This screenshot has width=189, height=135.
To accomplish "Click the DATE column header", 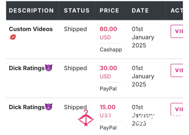I will pyautogui.click(x=140, y=10).
